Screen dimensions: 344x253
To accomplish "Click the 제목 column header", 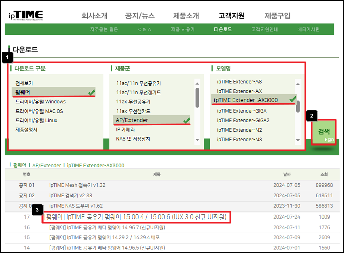I will 157,174.
